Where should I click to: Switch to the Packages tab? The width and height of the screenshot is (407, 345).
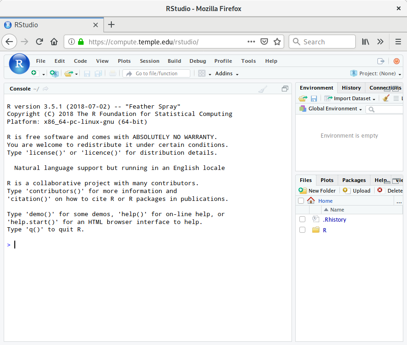pos(354,180)
